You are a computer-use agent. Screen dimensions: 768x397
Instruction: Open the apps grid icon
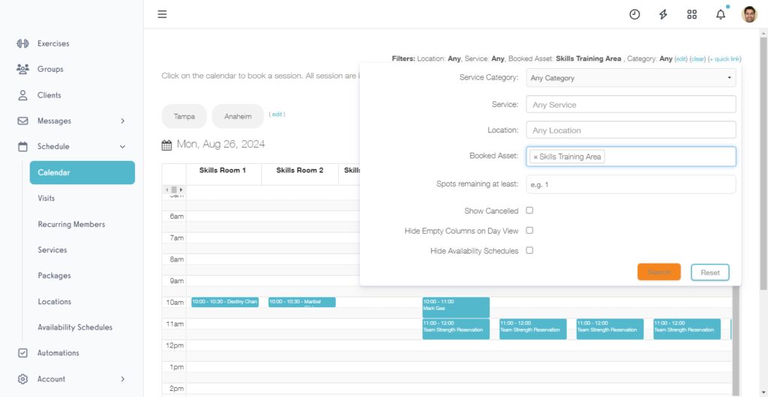[x=691, y=14]
